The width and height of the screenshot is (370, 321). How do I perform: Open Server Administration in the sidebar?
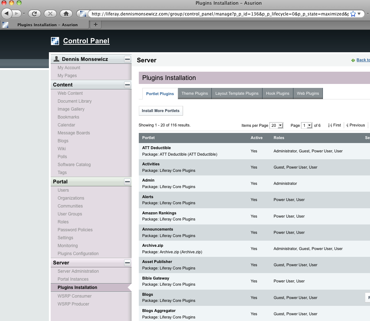tap(78, 271)
